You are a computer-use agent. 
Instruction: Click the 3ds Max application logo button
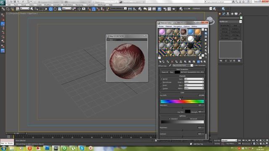click(3, 3)
